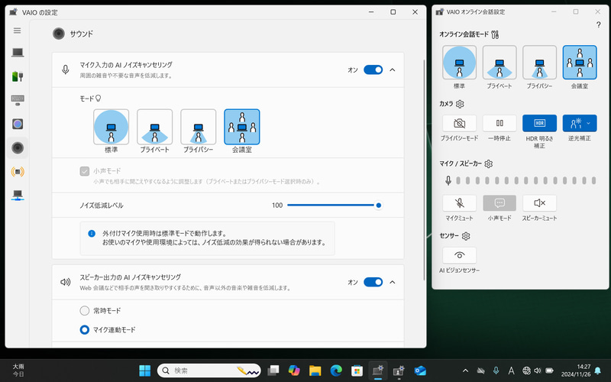Toggle the スピーカーミュート button

[x=540, y=203]
